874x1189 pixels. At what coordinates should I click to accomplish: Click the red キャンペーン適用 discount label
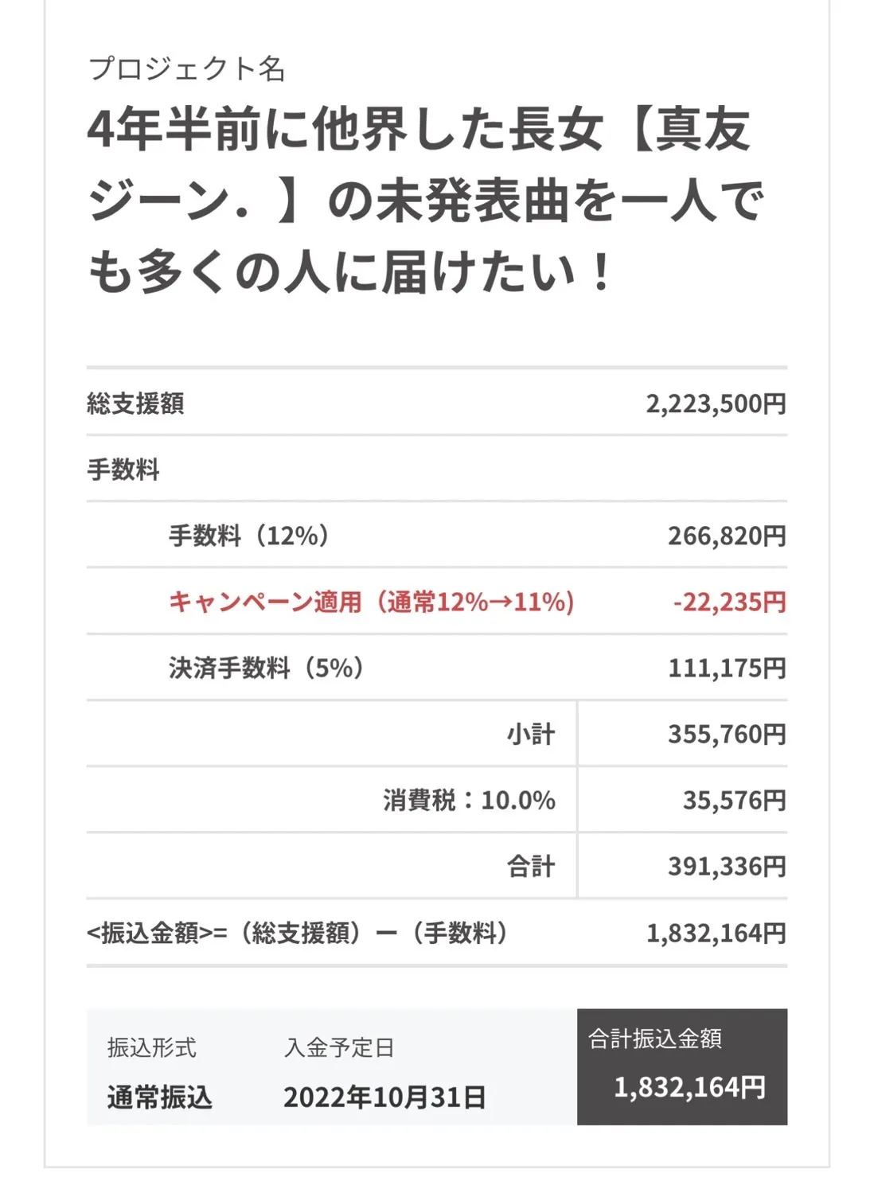coord(371,602)
